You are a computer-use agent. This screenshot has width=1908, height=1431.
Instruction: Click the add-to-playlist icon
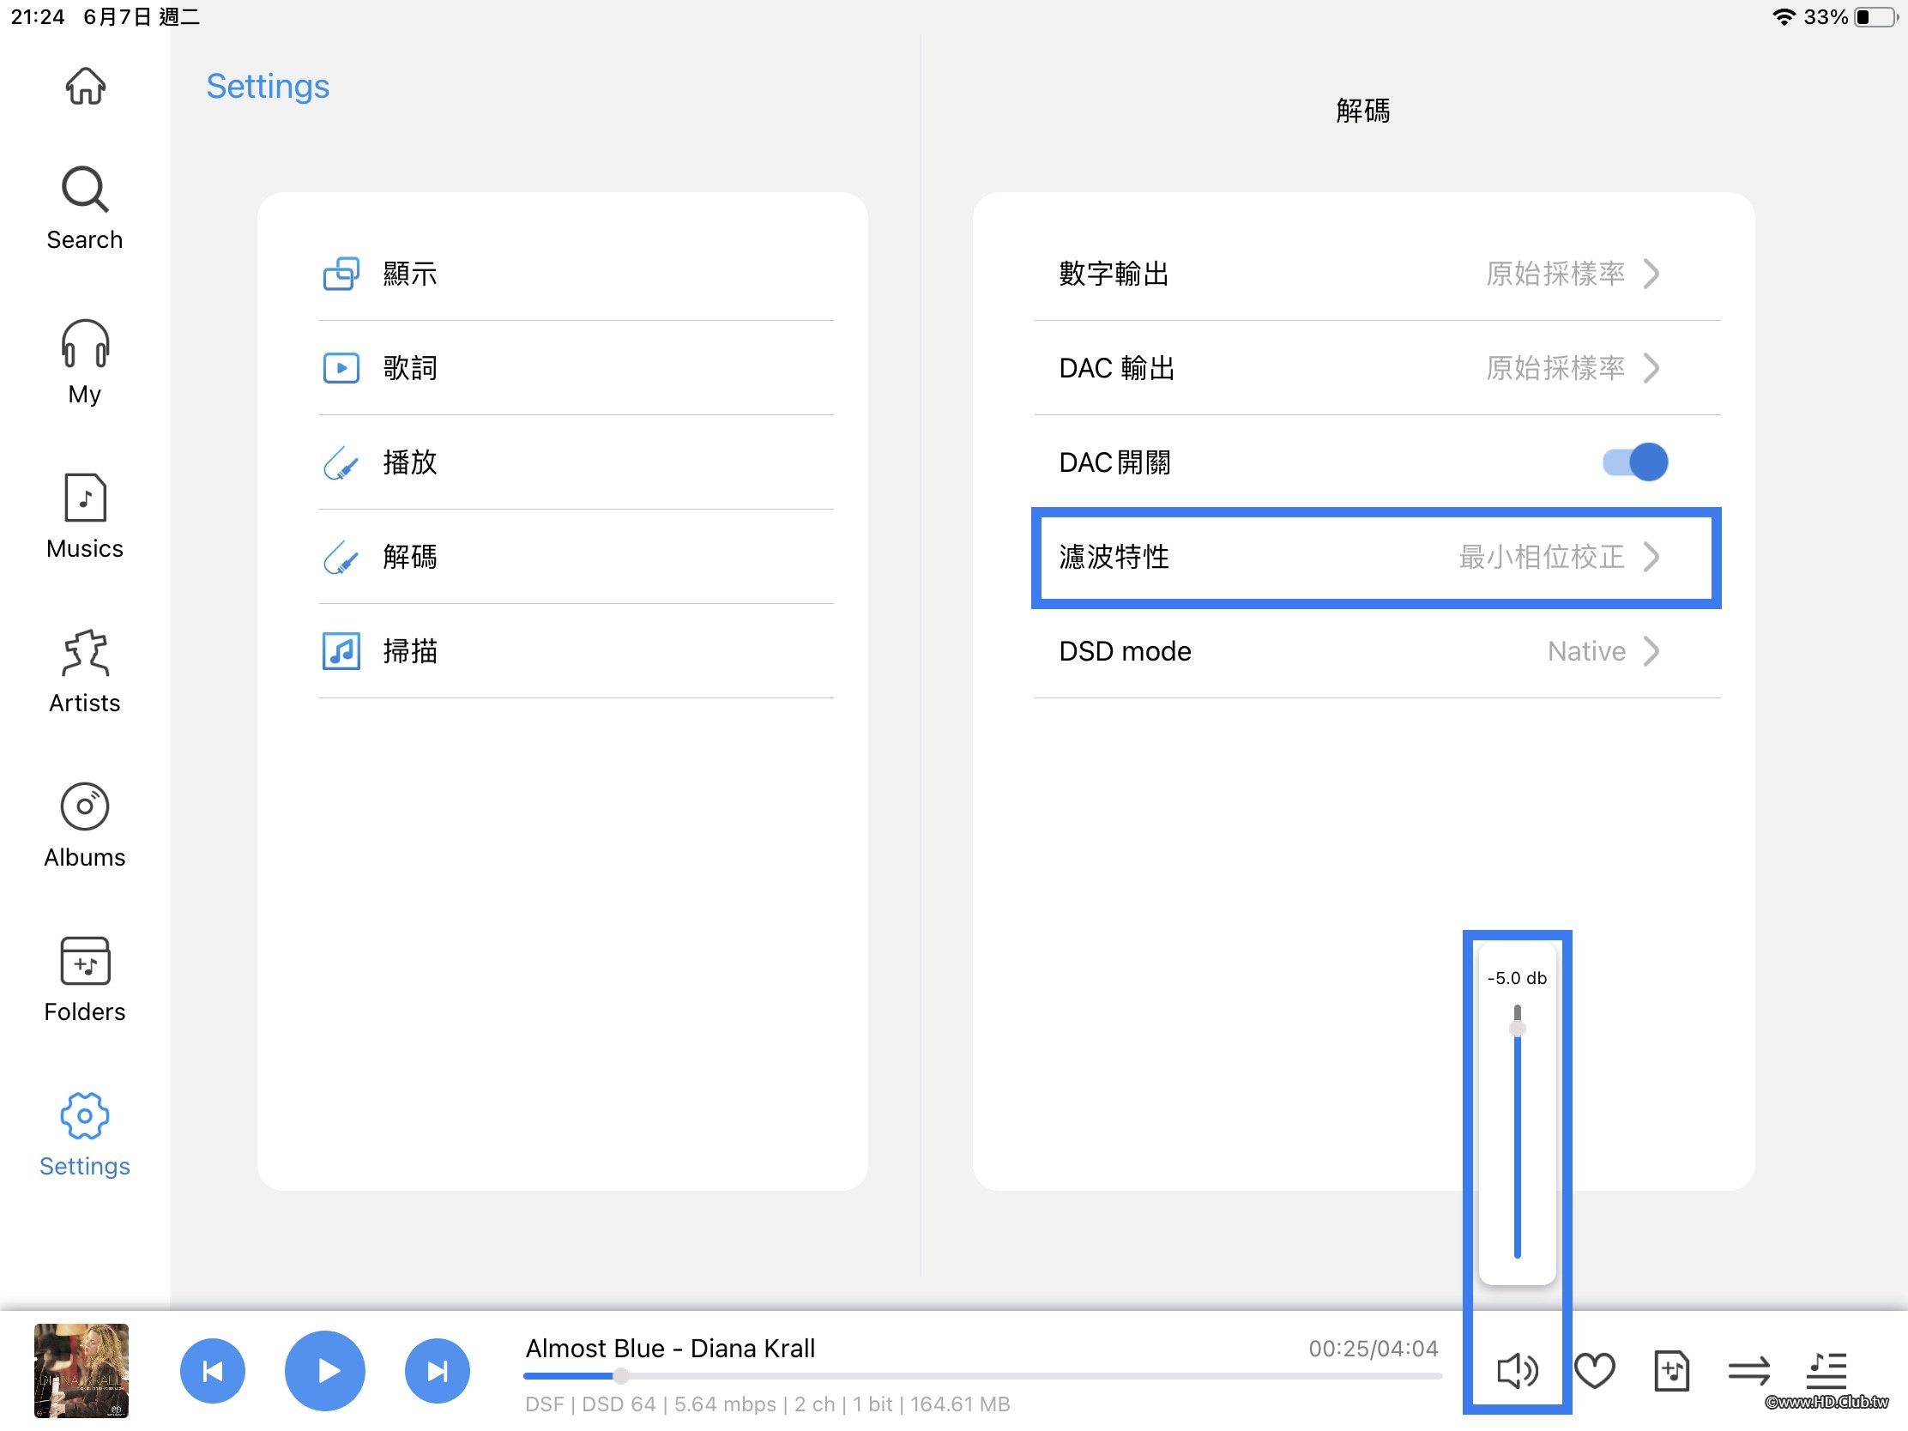(x=1671, y=1370)
